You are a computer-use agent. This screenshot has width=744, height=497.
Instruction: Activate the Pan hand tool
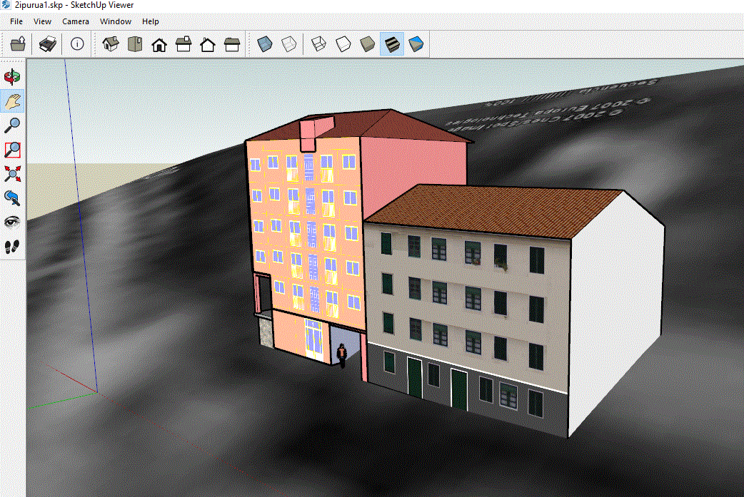pyautogui.click(x=13, y=101)
